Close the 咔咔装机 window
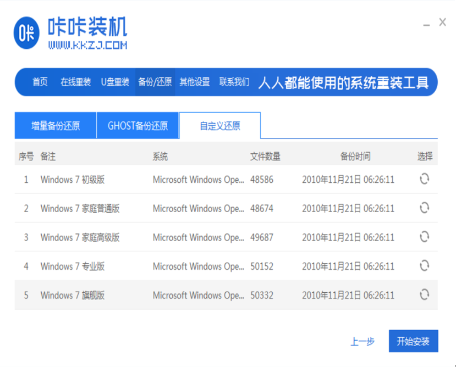Screen dimensions: 456x367 tap(442, 23)
